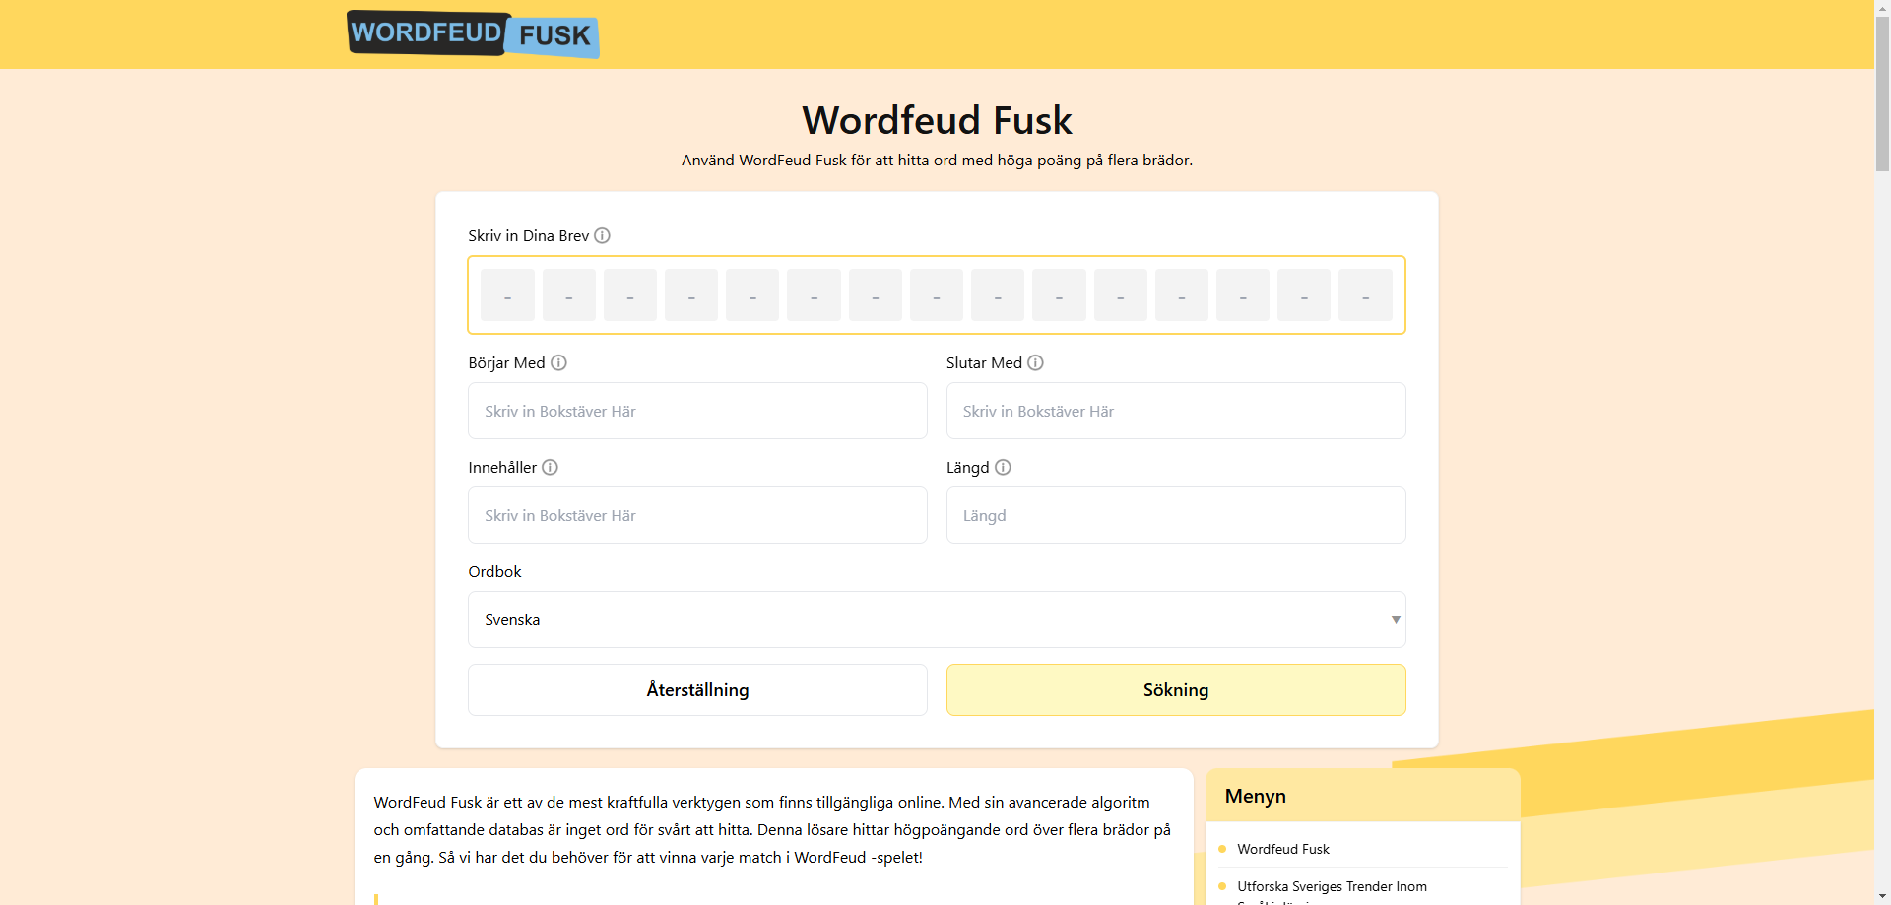The image size is (1891, 905).
Task: Focus the Längd input field
Action: (1176, 515)
